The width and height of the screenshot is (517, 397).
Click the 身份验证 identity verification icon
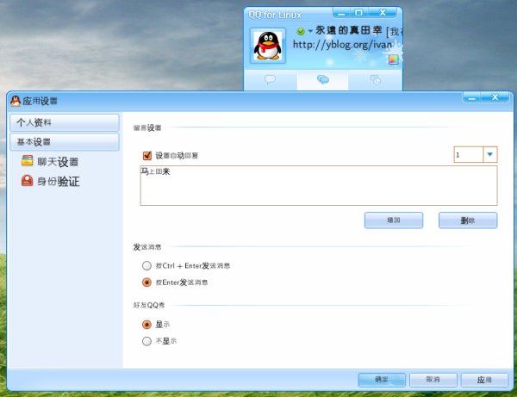(28, 181)
